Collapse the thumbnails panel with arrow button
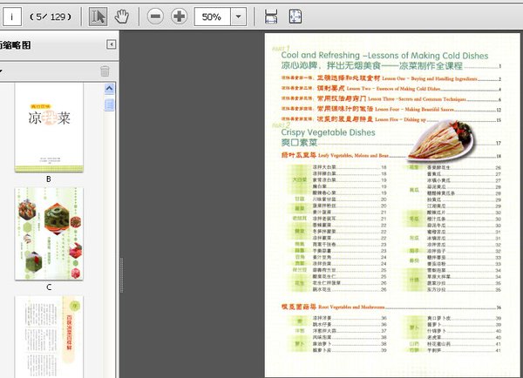Screen dimensions: 523x378 [111, 44]
